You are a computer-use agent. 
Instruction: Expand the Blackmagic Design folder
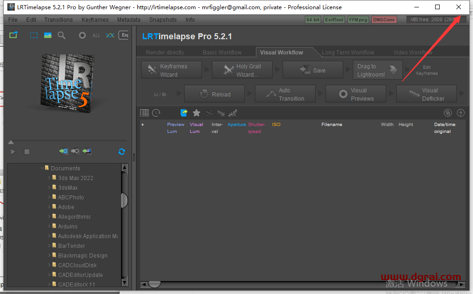point(49,255)
